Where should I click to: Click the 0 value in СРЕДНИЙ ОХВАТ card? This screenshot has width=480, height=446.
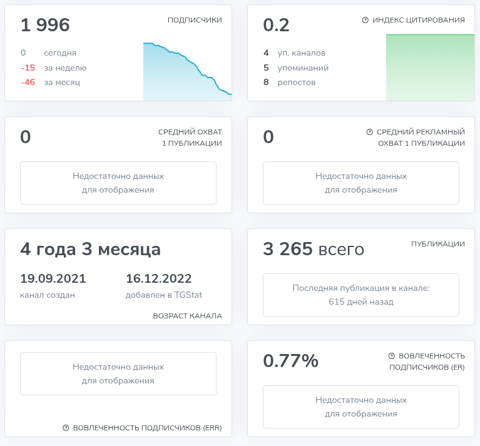point(26,137)
